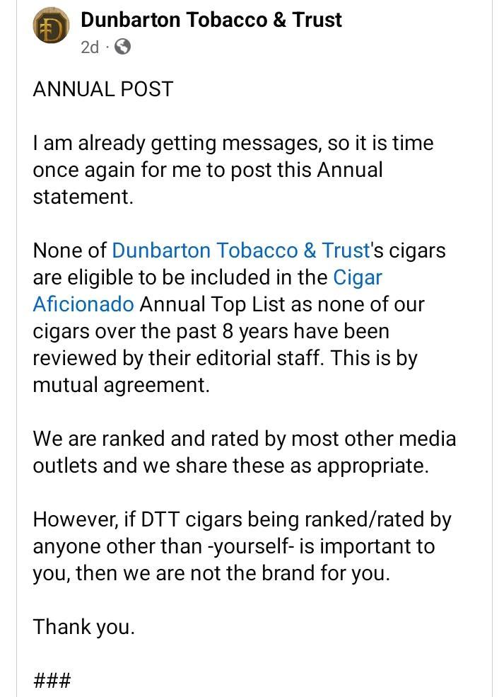
Task: Click the words mutual agreement
Action: [x=121, y=385]
